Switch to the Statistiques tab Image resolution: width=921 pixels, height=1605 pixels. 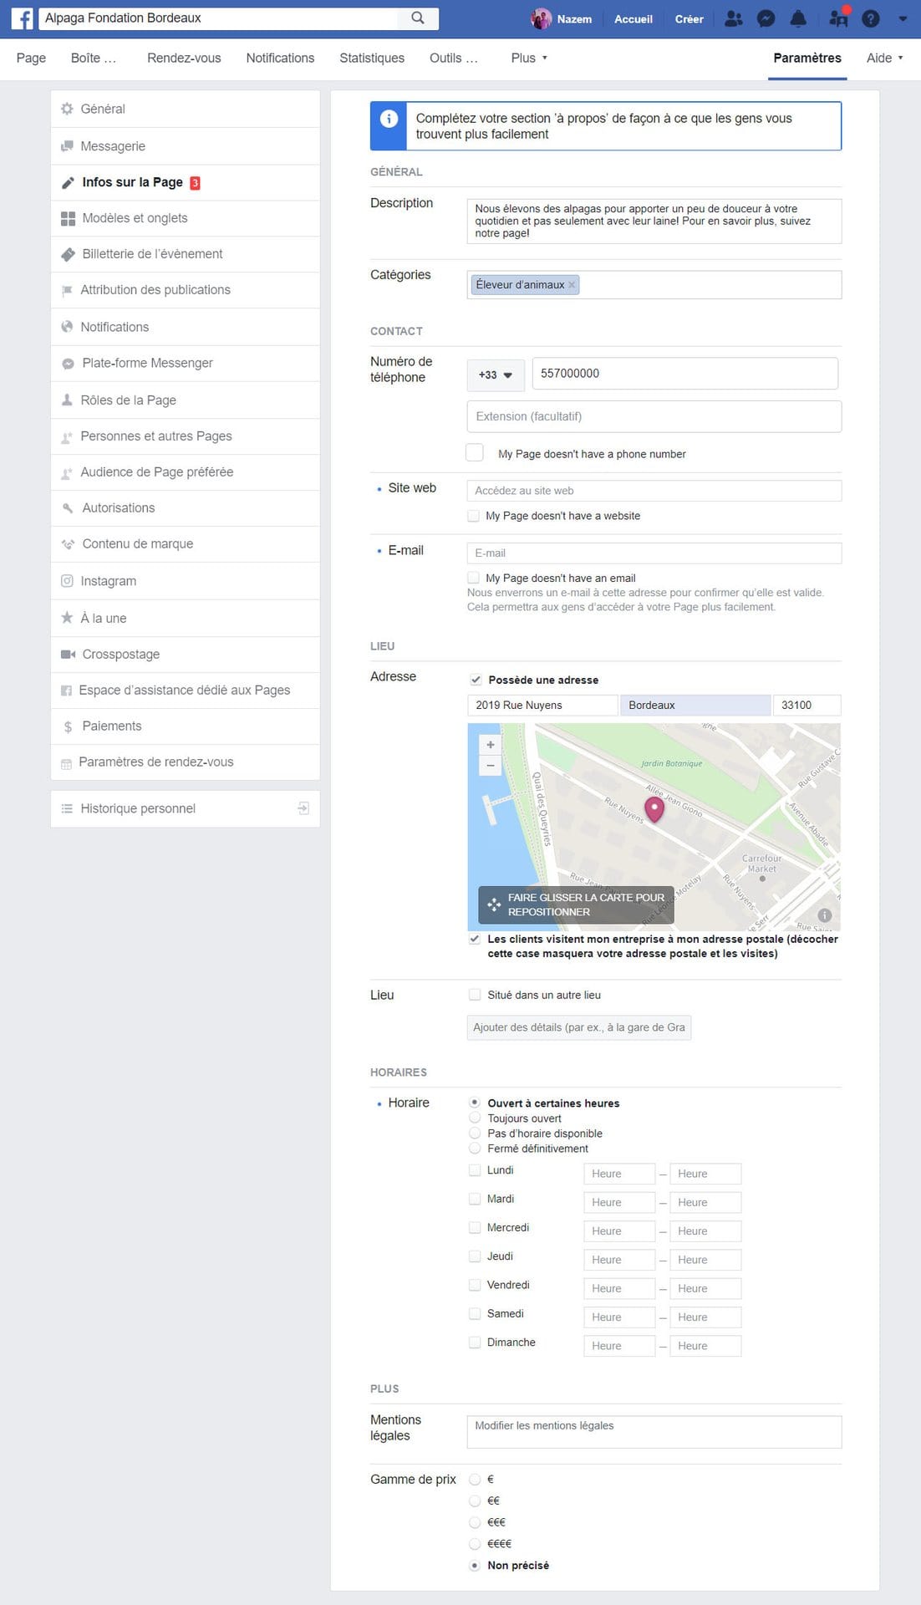(x=372, y=58)
